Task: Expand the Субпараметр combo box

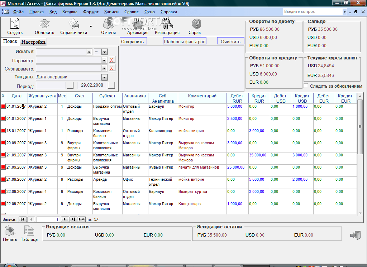Action: pos(104,68)
